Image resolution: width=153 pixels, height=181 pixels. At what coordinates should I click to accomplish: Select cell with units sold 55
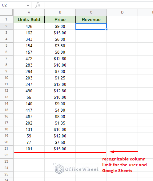[29, 97]
